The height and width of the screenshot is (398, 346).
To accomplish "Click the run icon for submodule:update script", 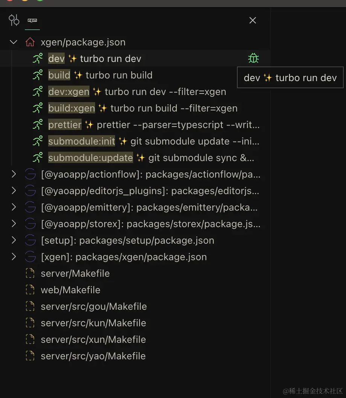I will (x=38, y=158).
